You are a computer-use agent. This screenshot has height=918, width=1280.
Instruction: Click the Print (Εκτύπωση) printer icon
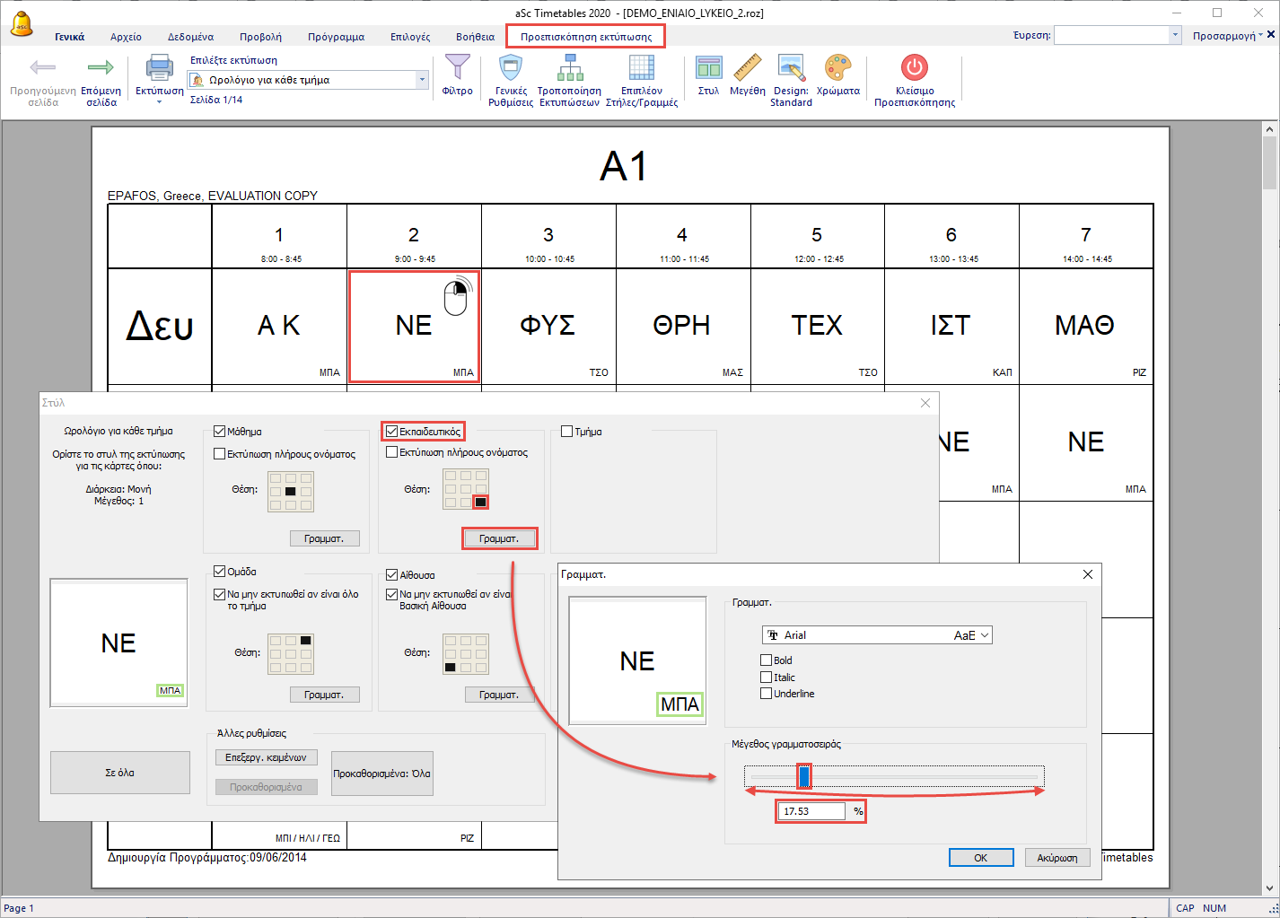159,70
